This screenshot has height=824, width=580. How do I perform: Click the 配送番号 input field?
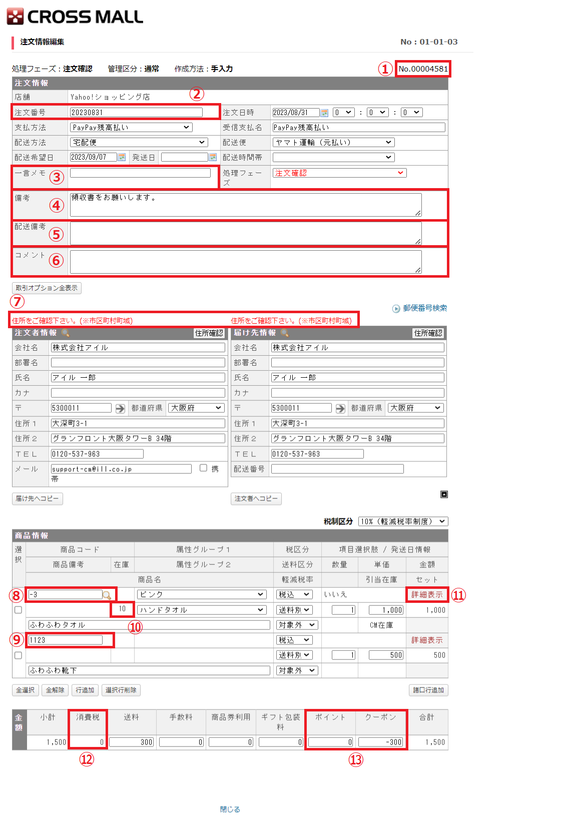coord(337,469)
